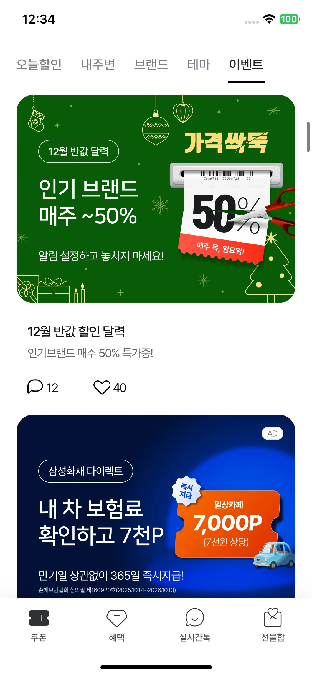Screen dimensions: 312x676
Task: Tap the 혜택 benefits diamond icon
Action: 117,618
